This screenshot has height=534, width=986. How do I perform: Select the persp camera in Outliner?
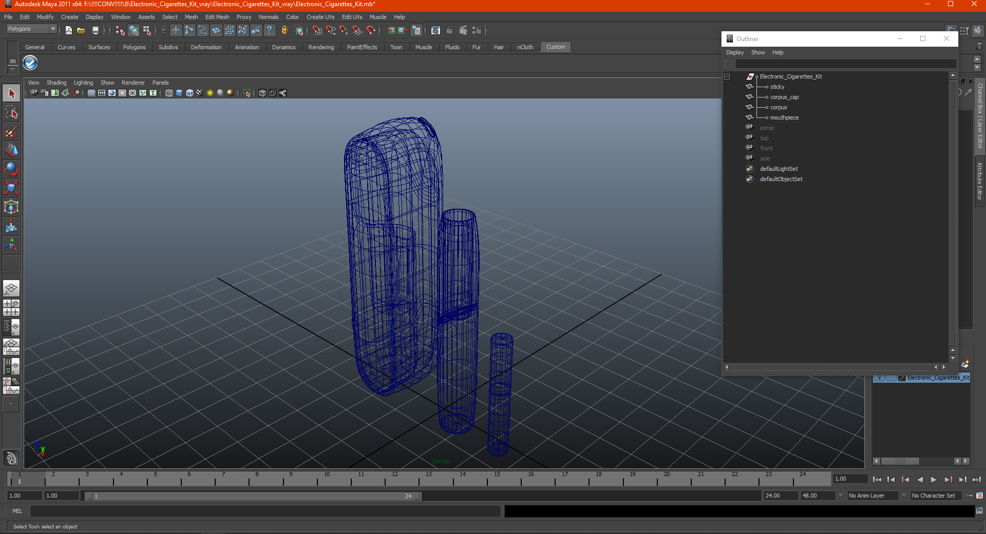pyautogui.click(x=767, y=128)
